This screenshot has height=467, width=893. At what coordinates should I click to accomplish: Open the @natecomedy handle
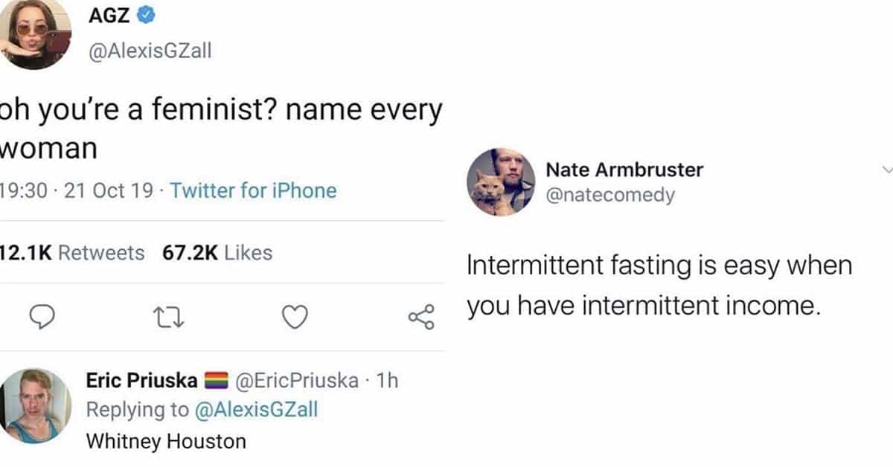[610, 195]
